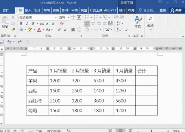Apply yellow text highlight color
The height and width of the screenshot is (132, 185).
coord(30,29)
